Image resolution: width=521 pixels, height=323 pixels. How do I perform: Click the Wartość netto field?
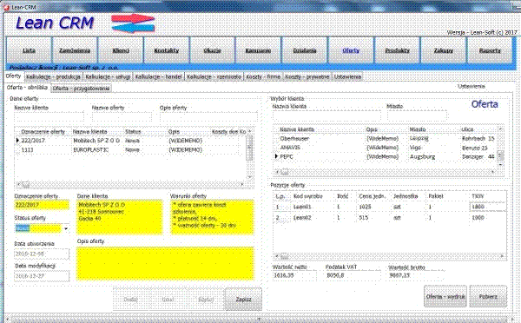pos(294,275)
